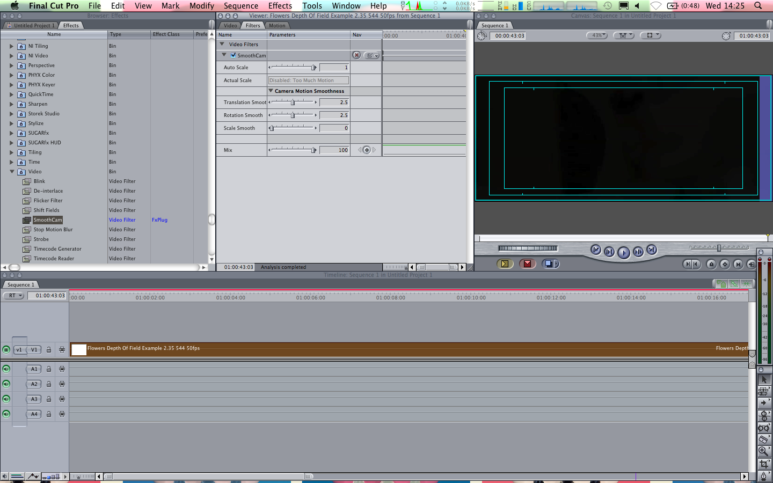Select the Edit Selection tool

[764, 391]
